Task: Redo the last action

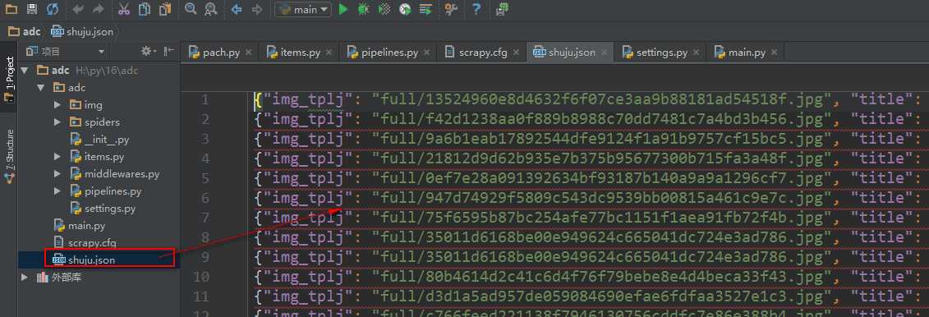Action: coord(99,9)
